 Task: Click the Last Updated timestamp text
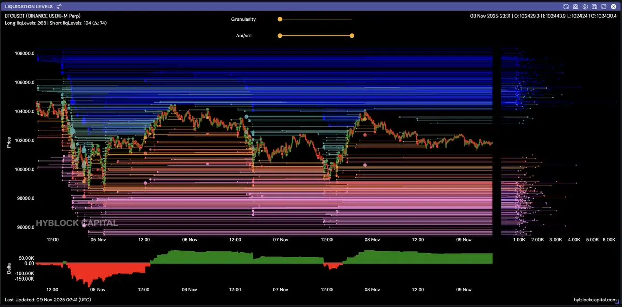pyautogui.click(x=47, y=300)
